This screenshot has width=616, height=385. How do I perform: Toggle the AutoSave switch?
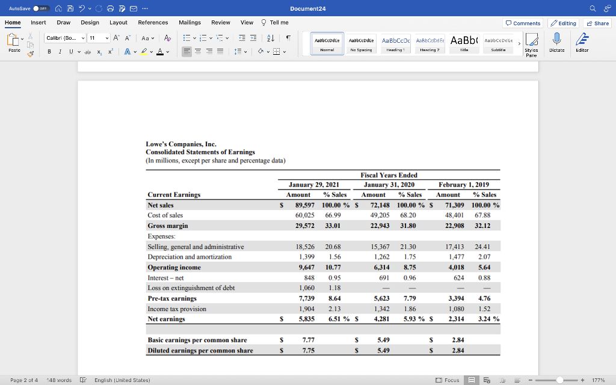[40, 8]
